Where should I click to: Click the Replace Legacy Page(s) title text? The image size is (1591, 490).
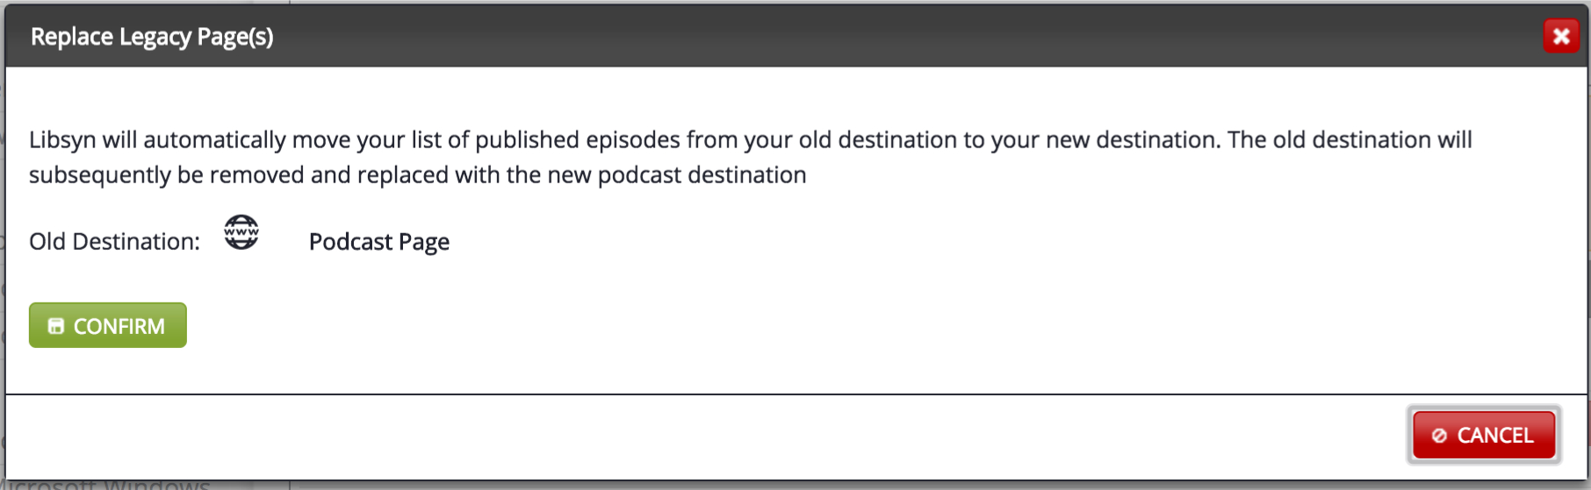pos(152,37)
